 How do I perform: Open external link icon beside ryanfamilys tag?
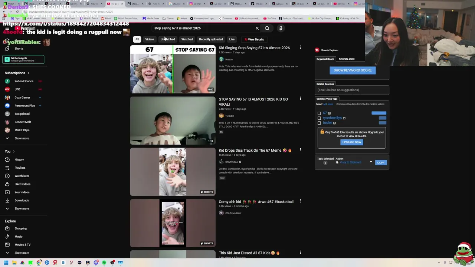pyautogui.click(x=344, y=118)
